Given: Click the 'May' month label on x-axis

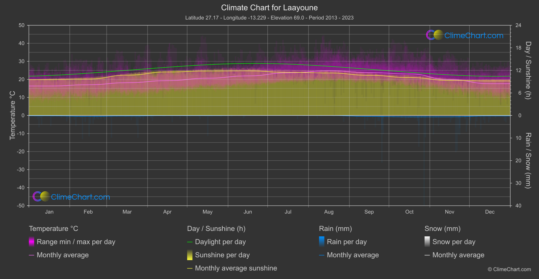Looking at the screenshot, I should tap(208, 212).
